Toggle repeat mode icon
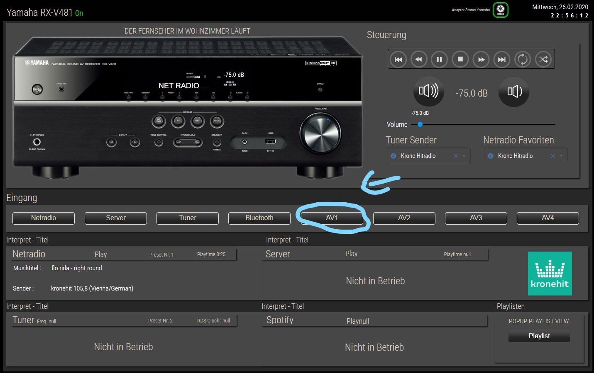 [x=523, y=59]
